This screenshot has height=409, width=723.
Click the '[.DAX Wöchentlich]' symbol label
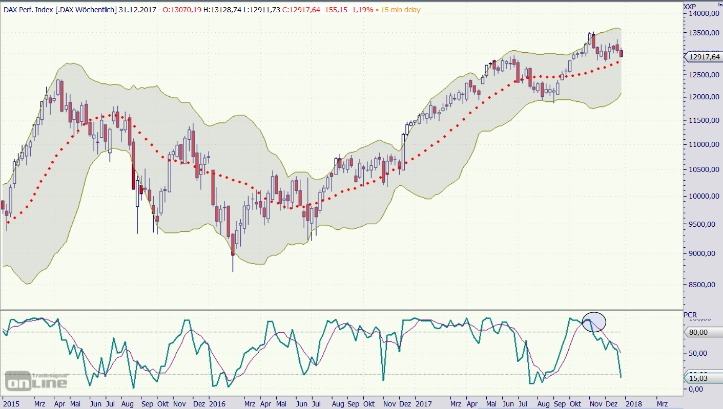click(87, 10)
